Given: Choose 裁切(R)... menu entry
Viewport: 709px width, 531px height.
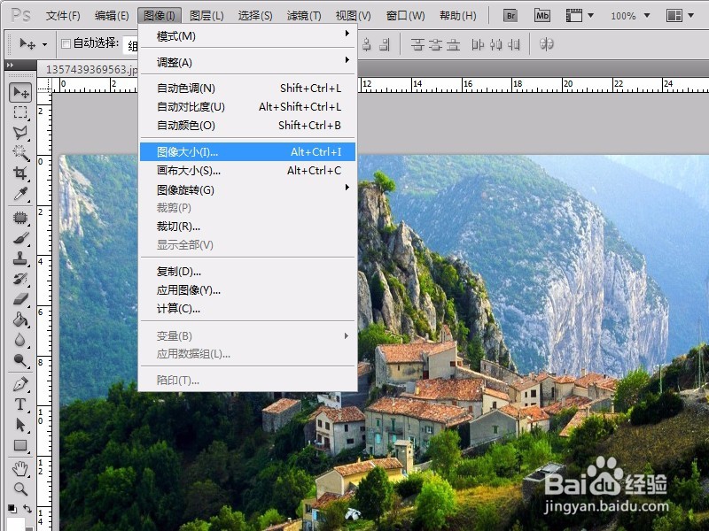Looking at the screenshot, I should click(247, 227).
